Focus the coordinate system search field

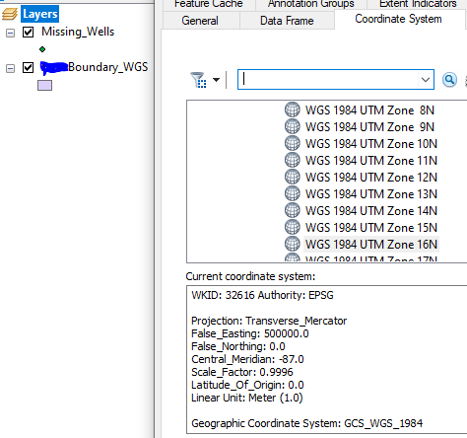327,79
